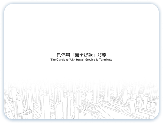
Task: Click the blank white area above the message
Action: click(81, 28)
